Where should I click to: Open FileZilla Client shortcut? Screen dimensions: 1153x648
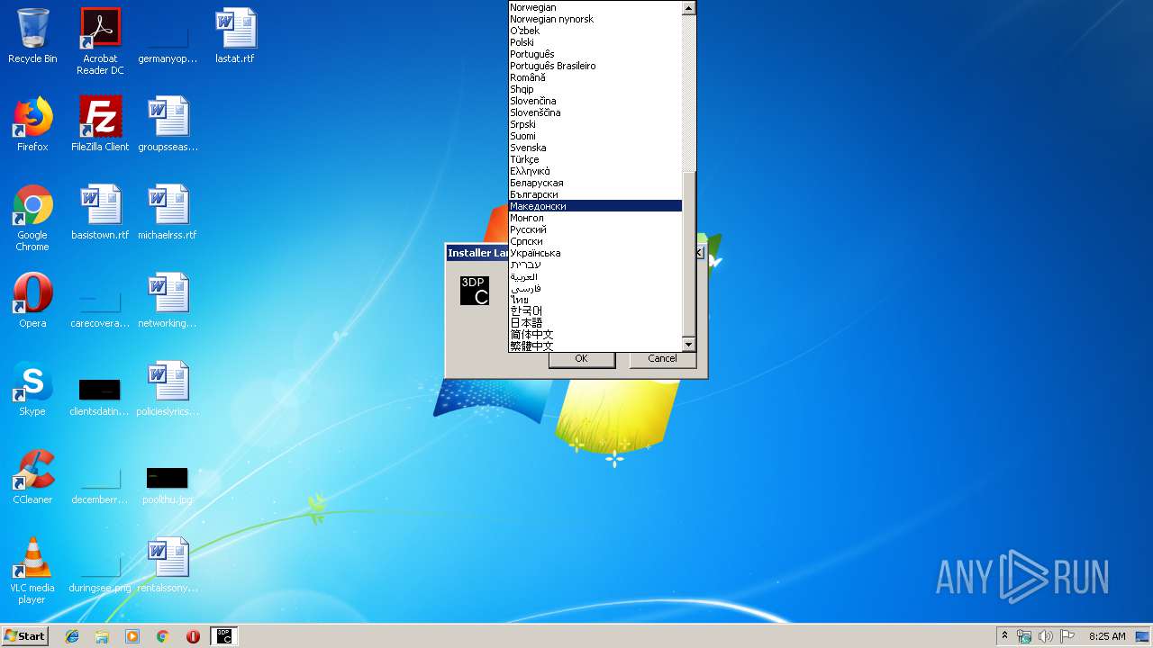pos(100,124)
